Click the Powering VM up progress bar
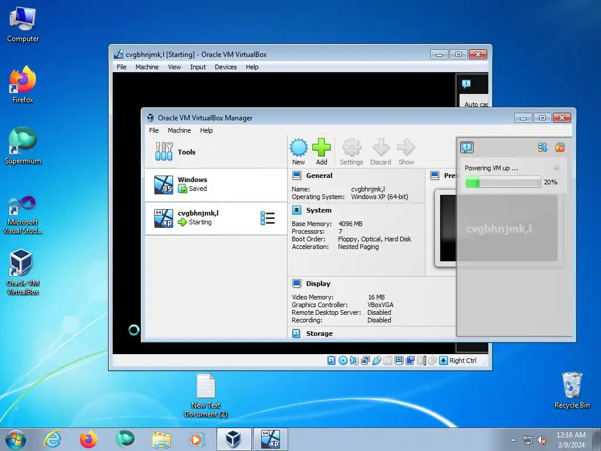This screenshot has width=601, height=451. pyautogui.click(x=503, y=182)
